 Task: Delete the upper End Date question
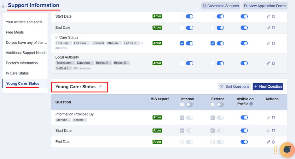coord(274,28)
